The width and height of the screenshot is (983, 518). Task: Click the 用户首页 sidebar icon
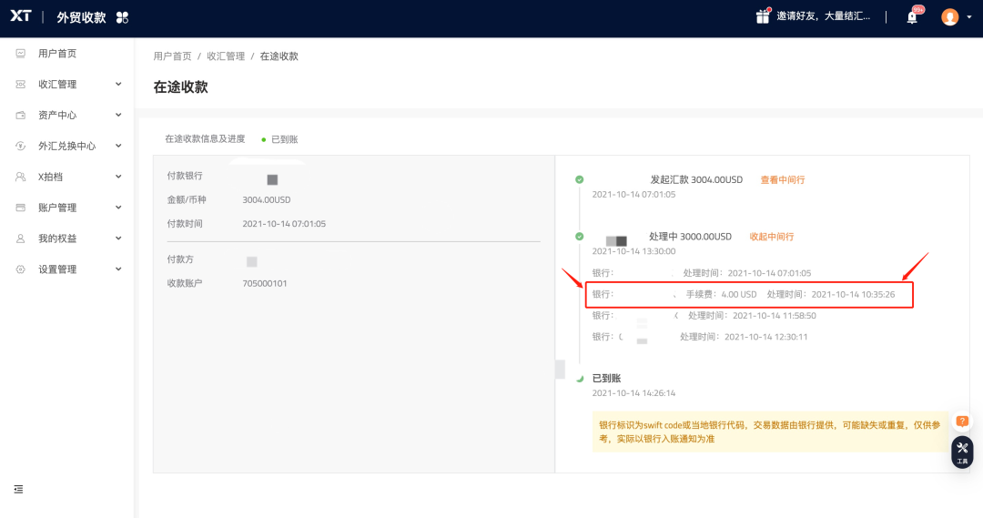tap(21, 54)
